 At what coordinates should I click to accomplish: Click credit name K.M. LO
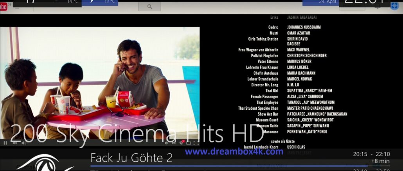(293, 85)
